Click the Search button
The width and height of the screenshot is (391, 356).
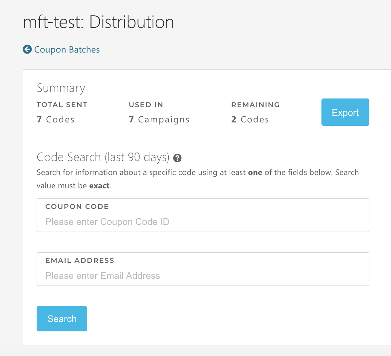(x=62, y=319)
